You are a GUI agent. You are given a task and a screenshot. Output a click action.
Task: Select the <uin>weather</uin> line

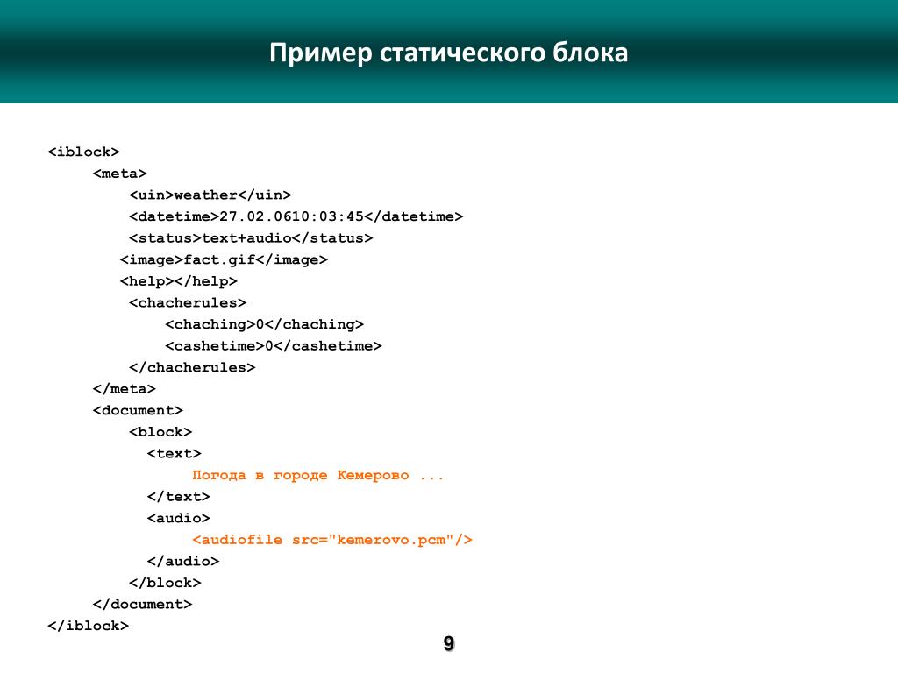[x=210, y=195]
